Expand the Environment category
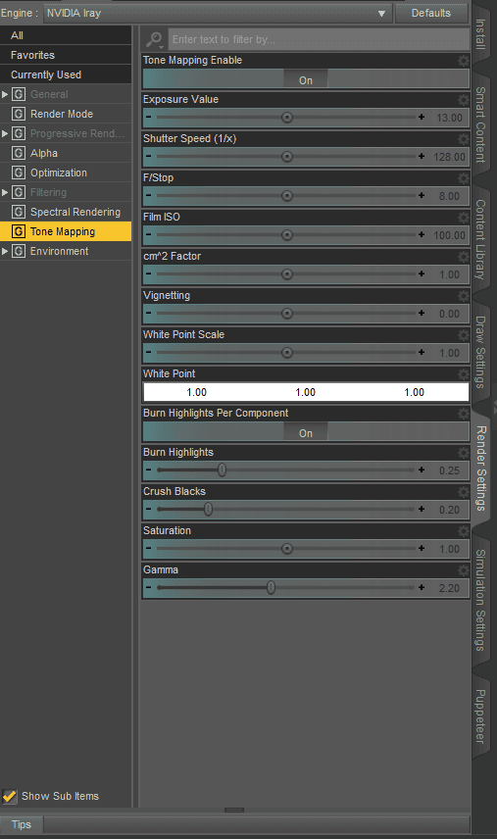This screenshot has width=497, height=839. pos(5,252)
